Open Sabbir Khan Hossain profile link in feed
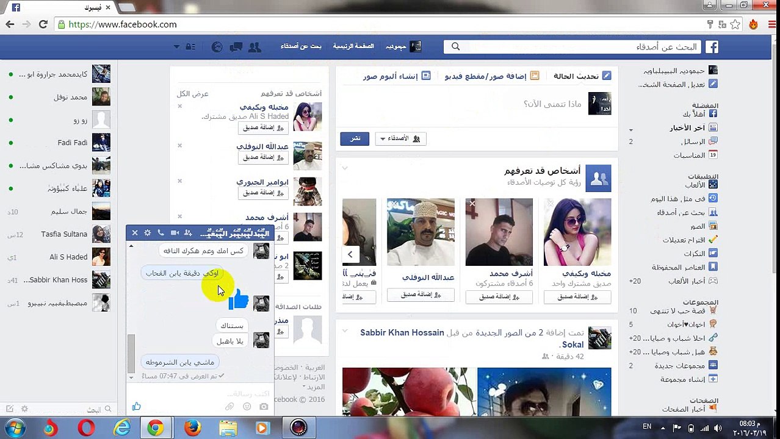This screenshot has width=780, height=439. 402,332
